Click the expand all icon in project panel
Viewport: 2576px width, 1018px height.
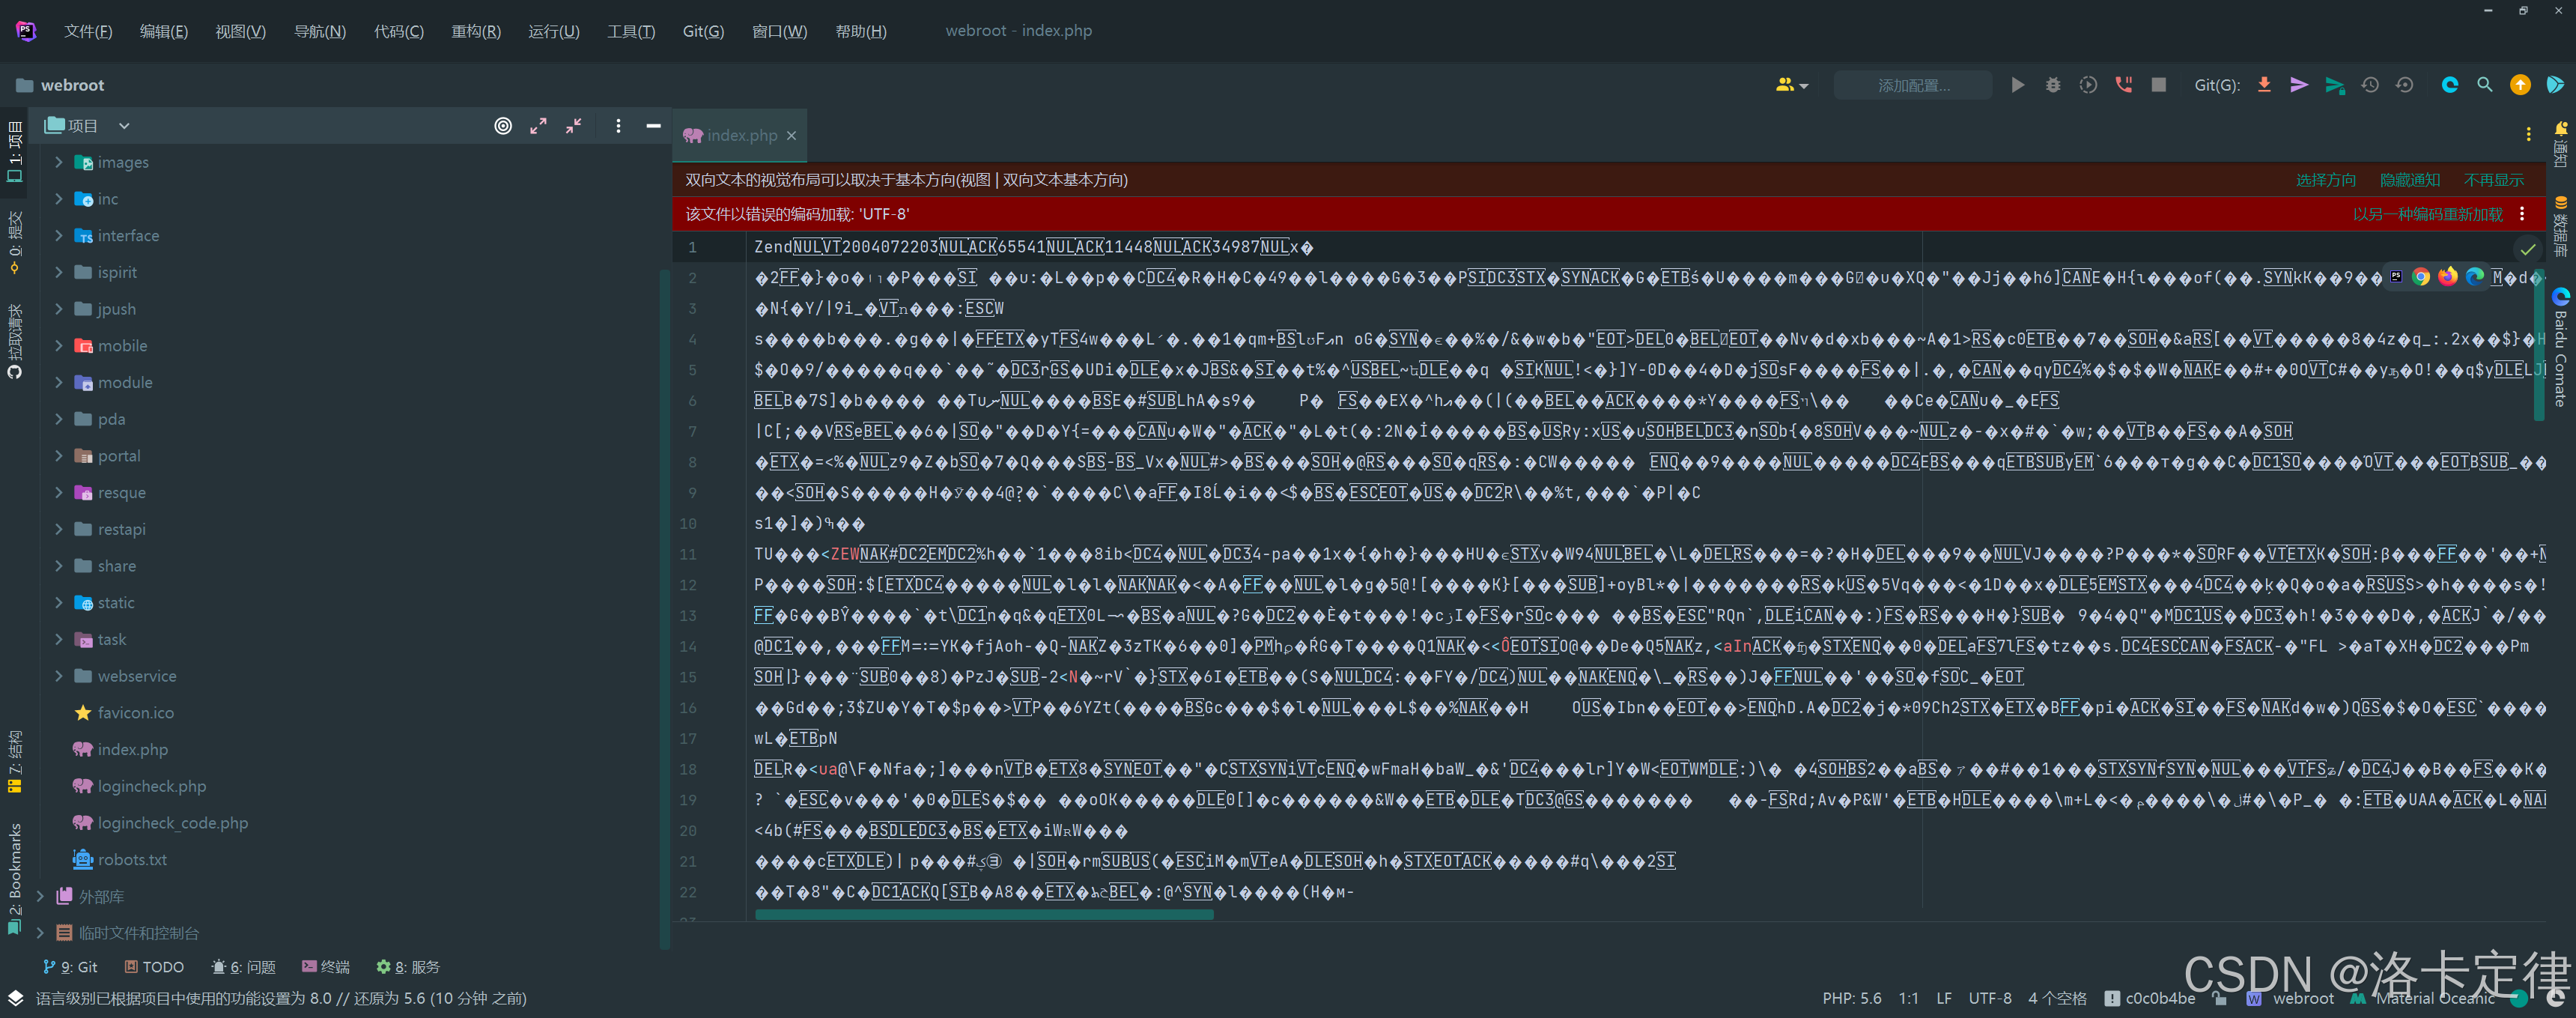click(x=538, y=126)
